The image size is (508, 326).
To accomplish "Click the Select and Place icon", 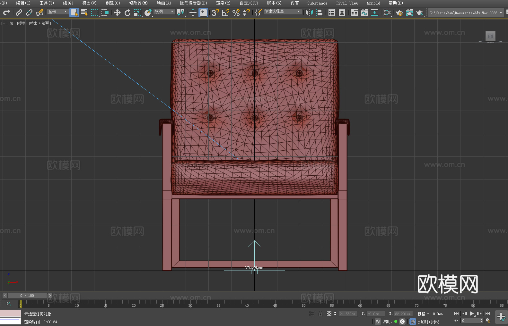I will (148, 13).
